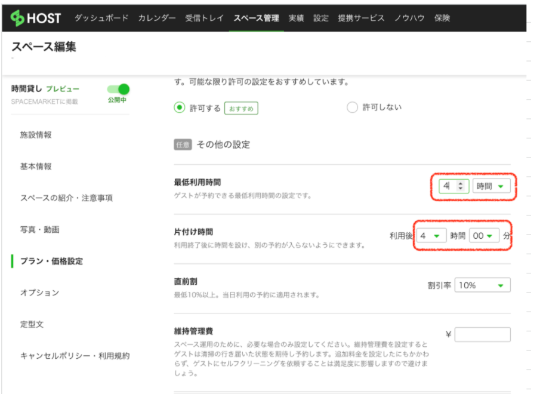Open the 片付け時間 hours dropdown
The width and height of the screenshot is (543, 394).
[x=431, y=236]
